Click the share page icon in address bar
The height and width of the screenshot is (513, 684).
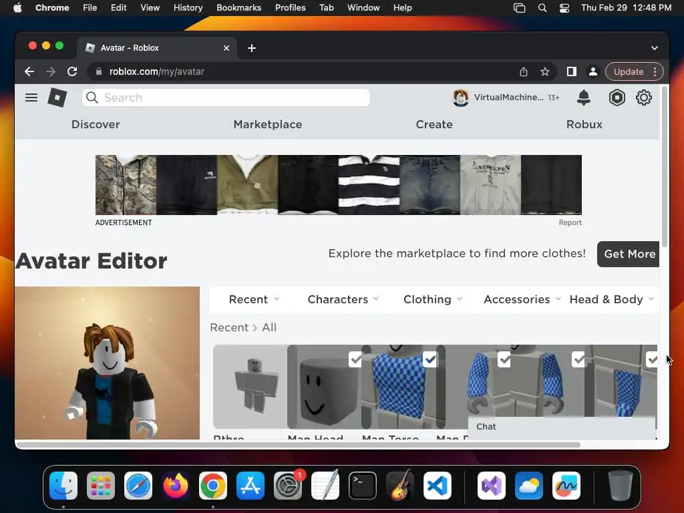click(x=524, y=71)
